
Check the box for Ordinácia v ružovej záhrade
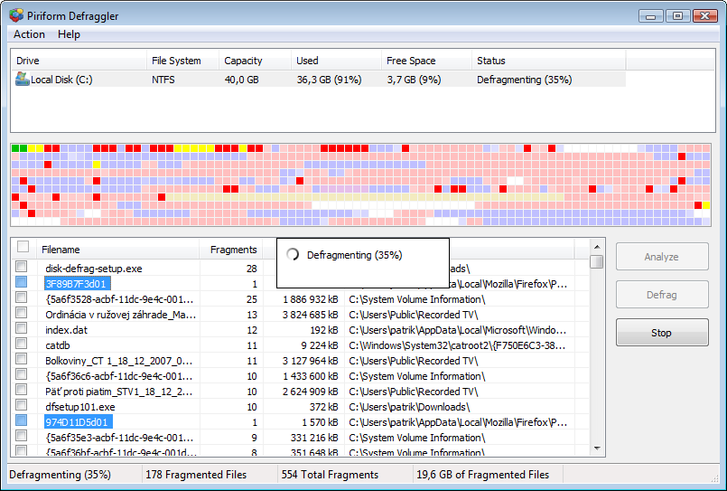tap(22, 312)
